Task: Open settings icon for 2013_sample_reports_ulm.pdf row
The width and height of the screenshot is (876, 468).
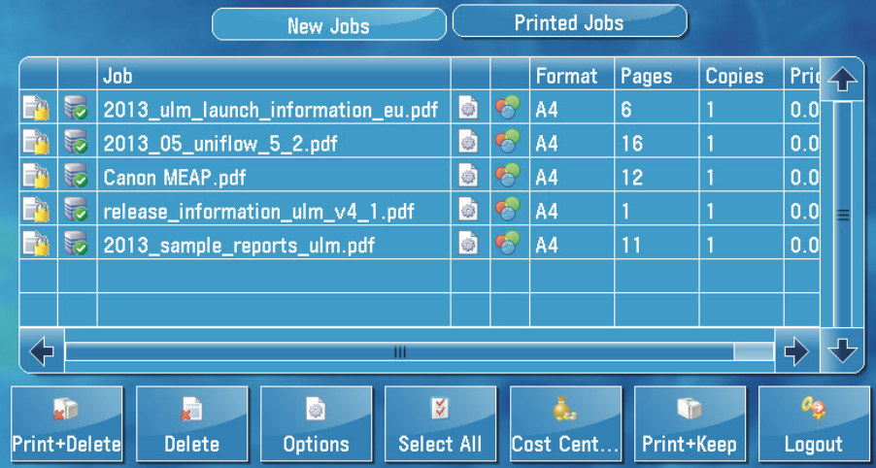Action: coord(469,244)
